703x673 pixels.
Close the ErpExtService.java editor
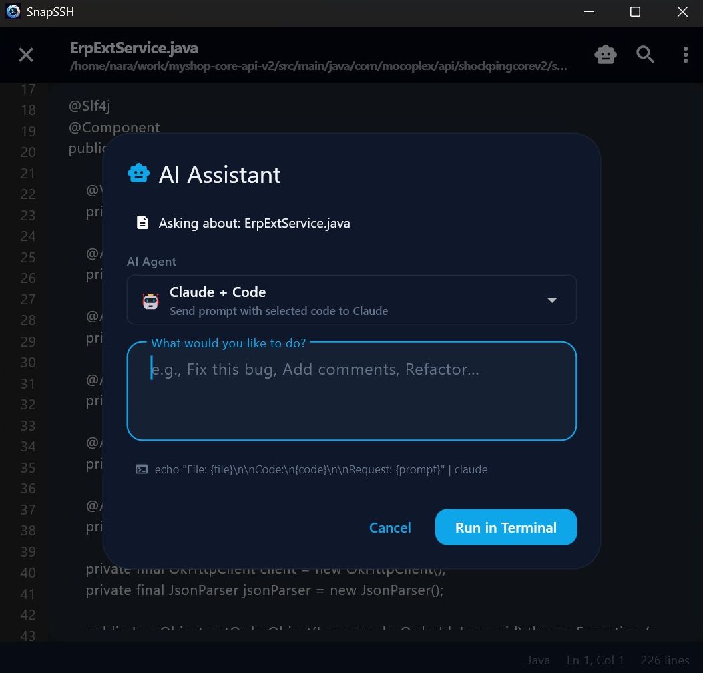point(25,55)
